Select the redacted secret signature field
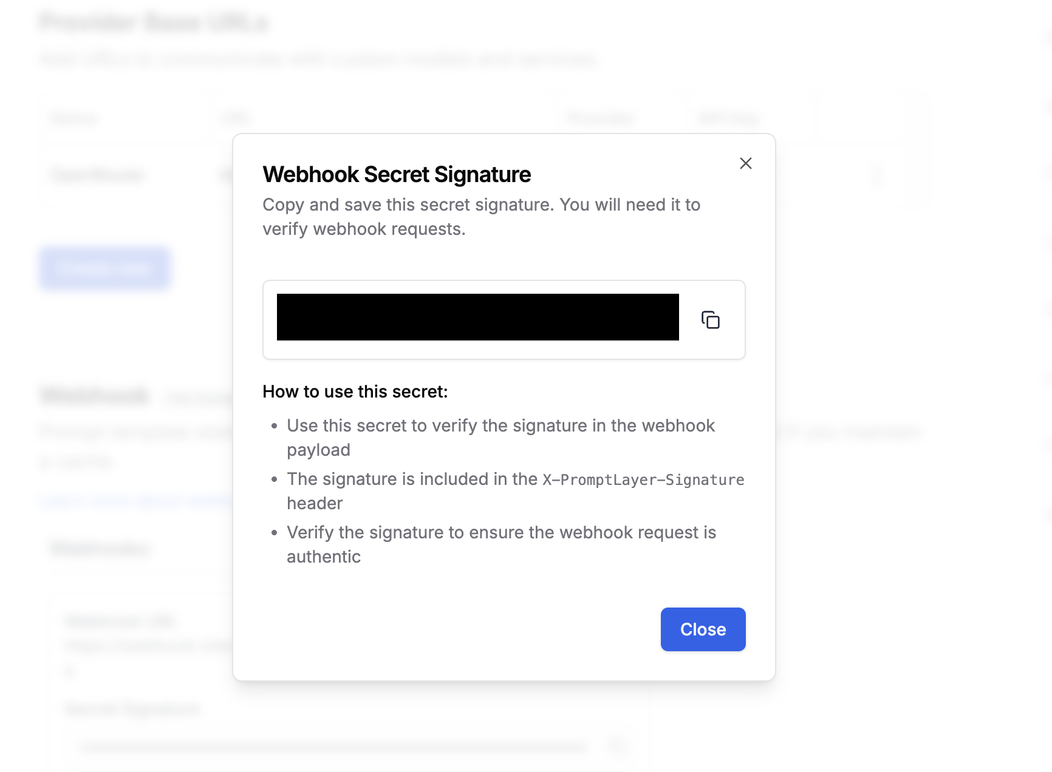This screenshot has width=1052, height=772. pyautogui.click(x=477, y=317)
